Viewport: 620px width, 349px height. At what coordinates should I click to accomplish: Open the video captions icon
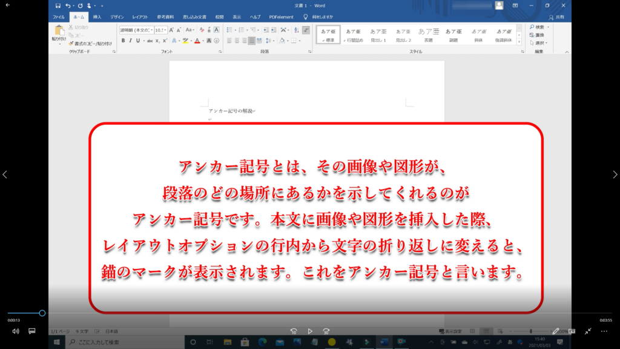point(32,331)
